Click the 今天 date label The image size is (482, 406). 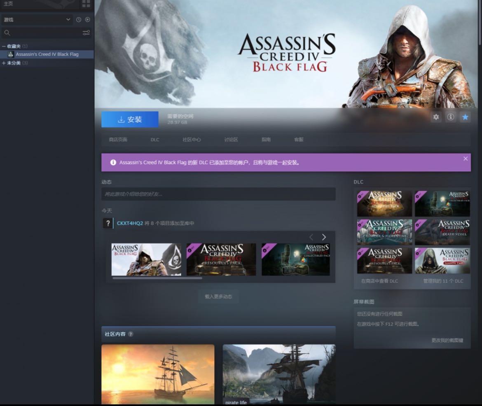(107, 210)
